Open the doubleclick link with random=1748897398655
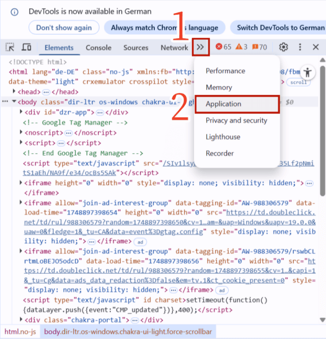The width and height of the screenshot is (326, 339). (170, 271)
